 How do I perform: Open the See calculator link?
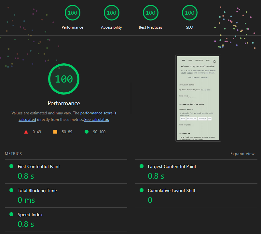(96, 119)
